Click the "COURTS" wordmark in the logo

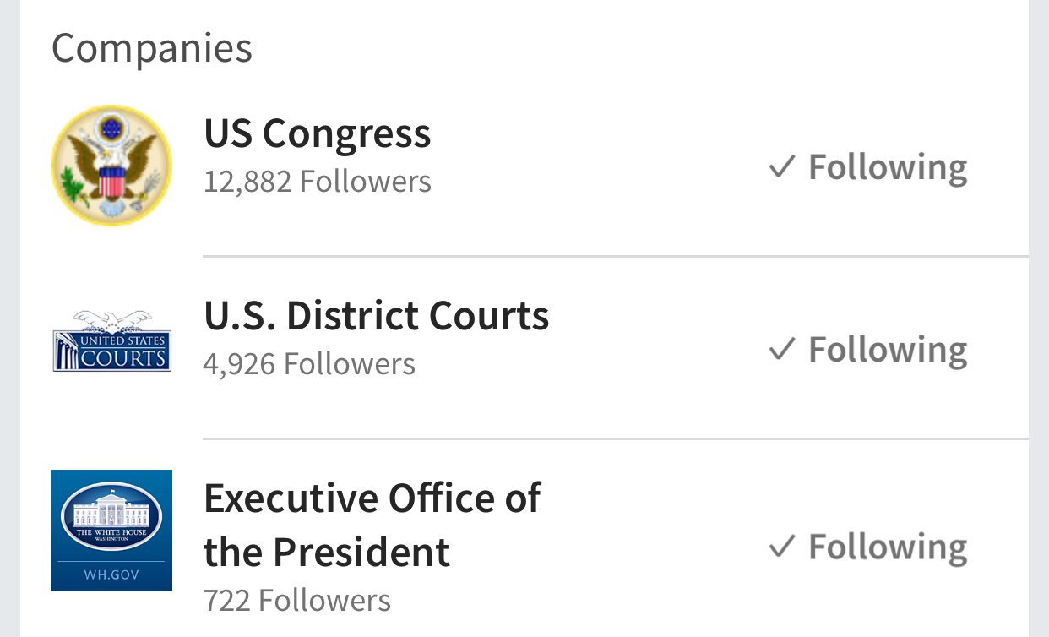122,358
